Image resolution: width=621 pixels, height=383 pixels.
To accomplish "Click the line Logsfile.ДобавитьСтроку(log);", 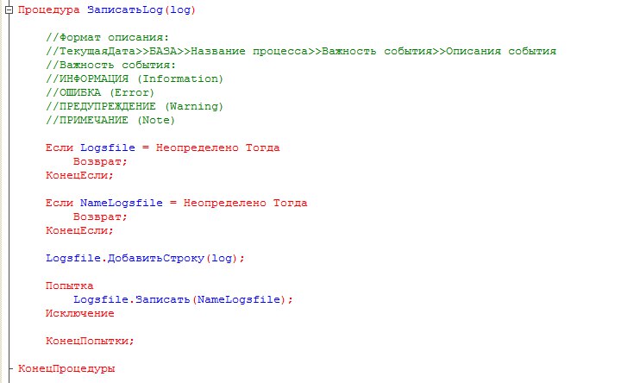I will point(146,258).
